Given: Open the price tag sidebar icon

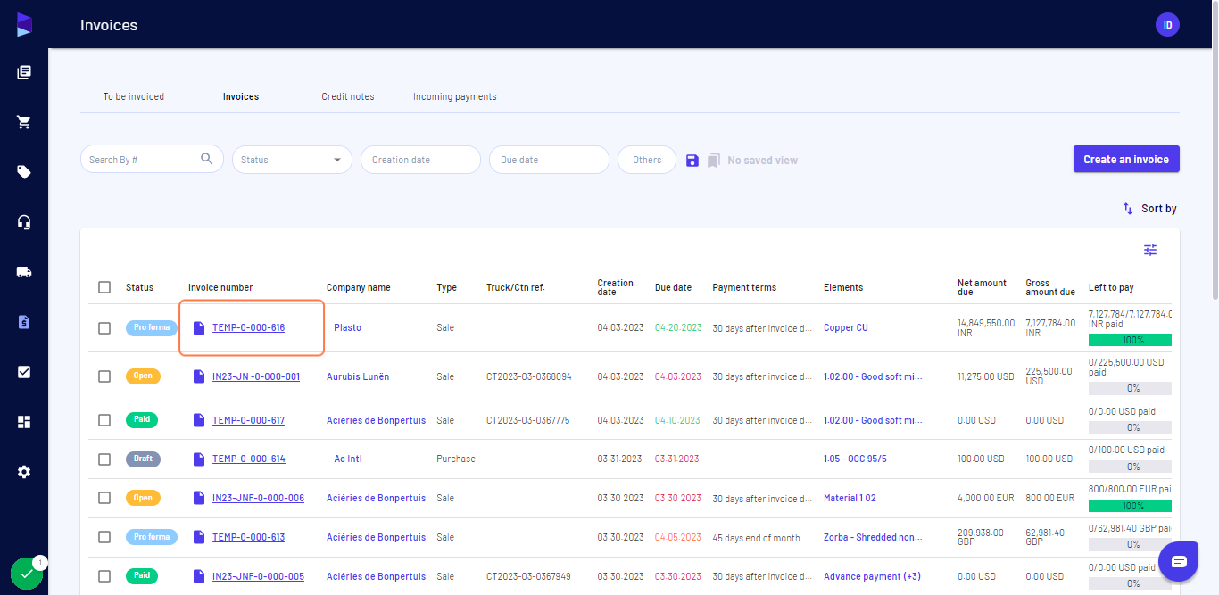Looking at the screenshot, I should point(24,172).
